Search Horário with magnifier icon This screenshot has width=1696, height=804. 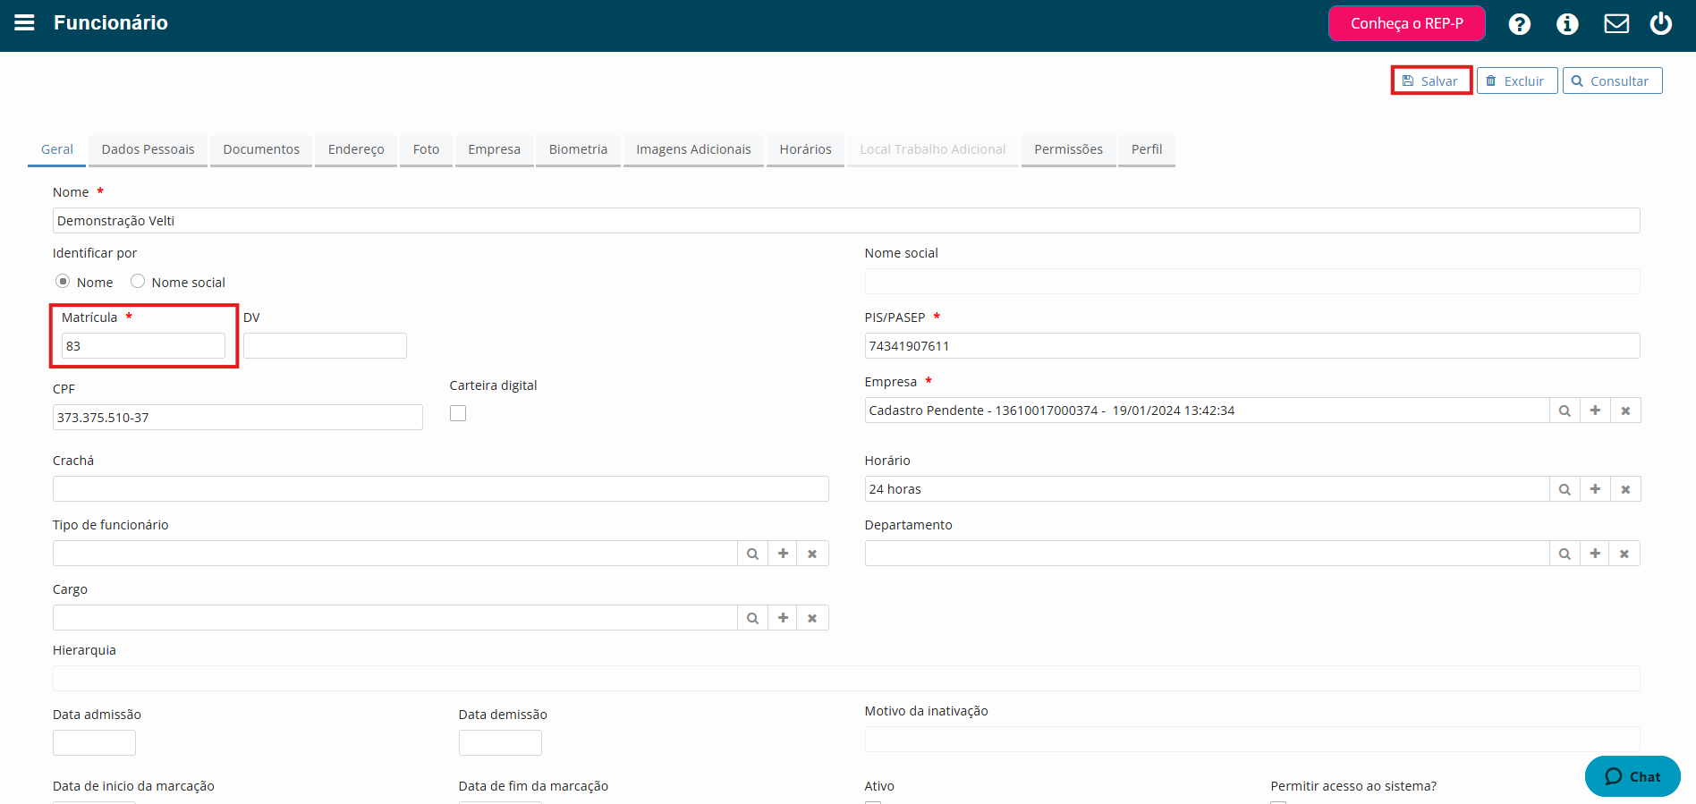coord(1565,489)
